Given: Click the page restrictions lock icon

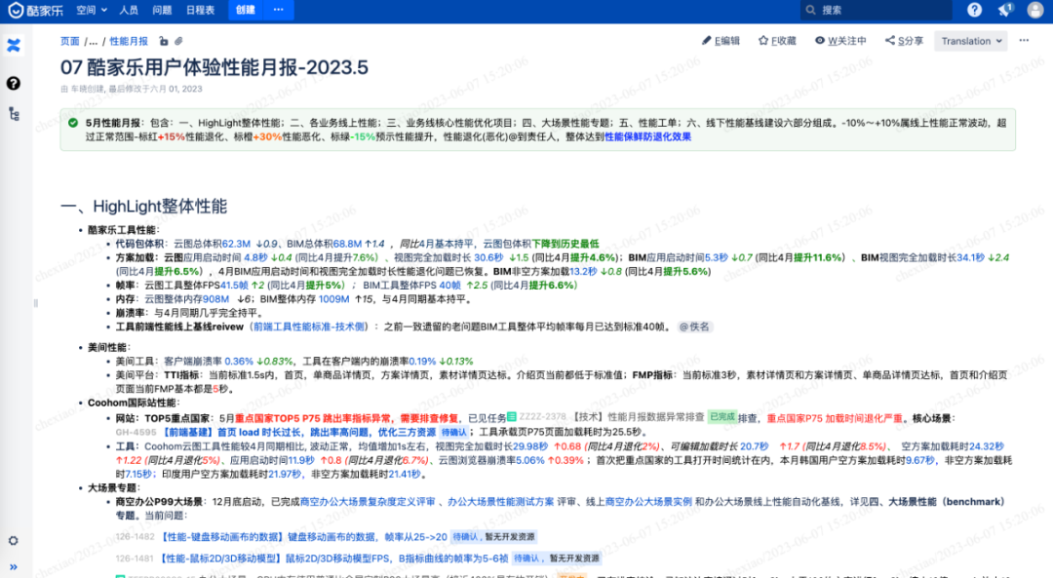Looking at the screenshot, I should point(163,41).
